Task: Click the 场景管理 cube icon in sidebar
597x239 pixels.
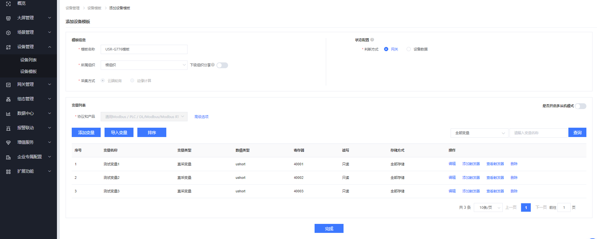Action: (8, 32)
